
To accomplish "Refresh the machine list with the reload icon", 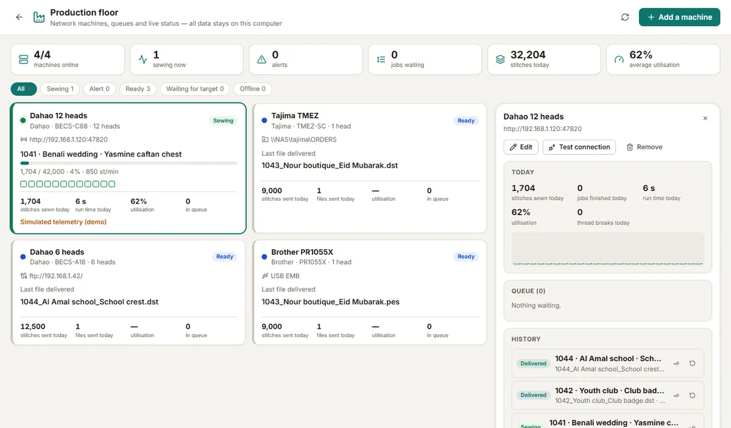I will [x=625, y=17].
